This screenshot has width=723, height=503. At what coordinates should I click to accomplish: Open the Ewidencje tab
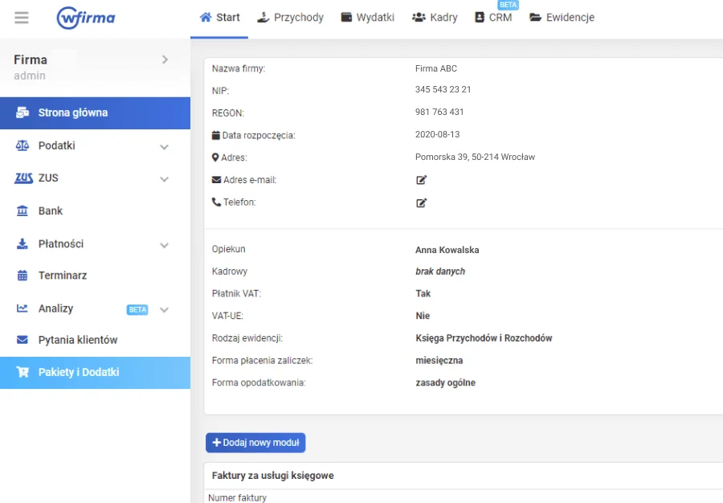coord(562,18)
